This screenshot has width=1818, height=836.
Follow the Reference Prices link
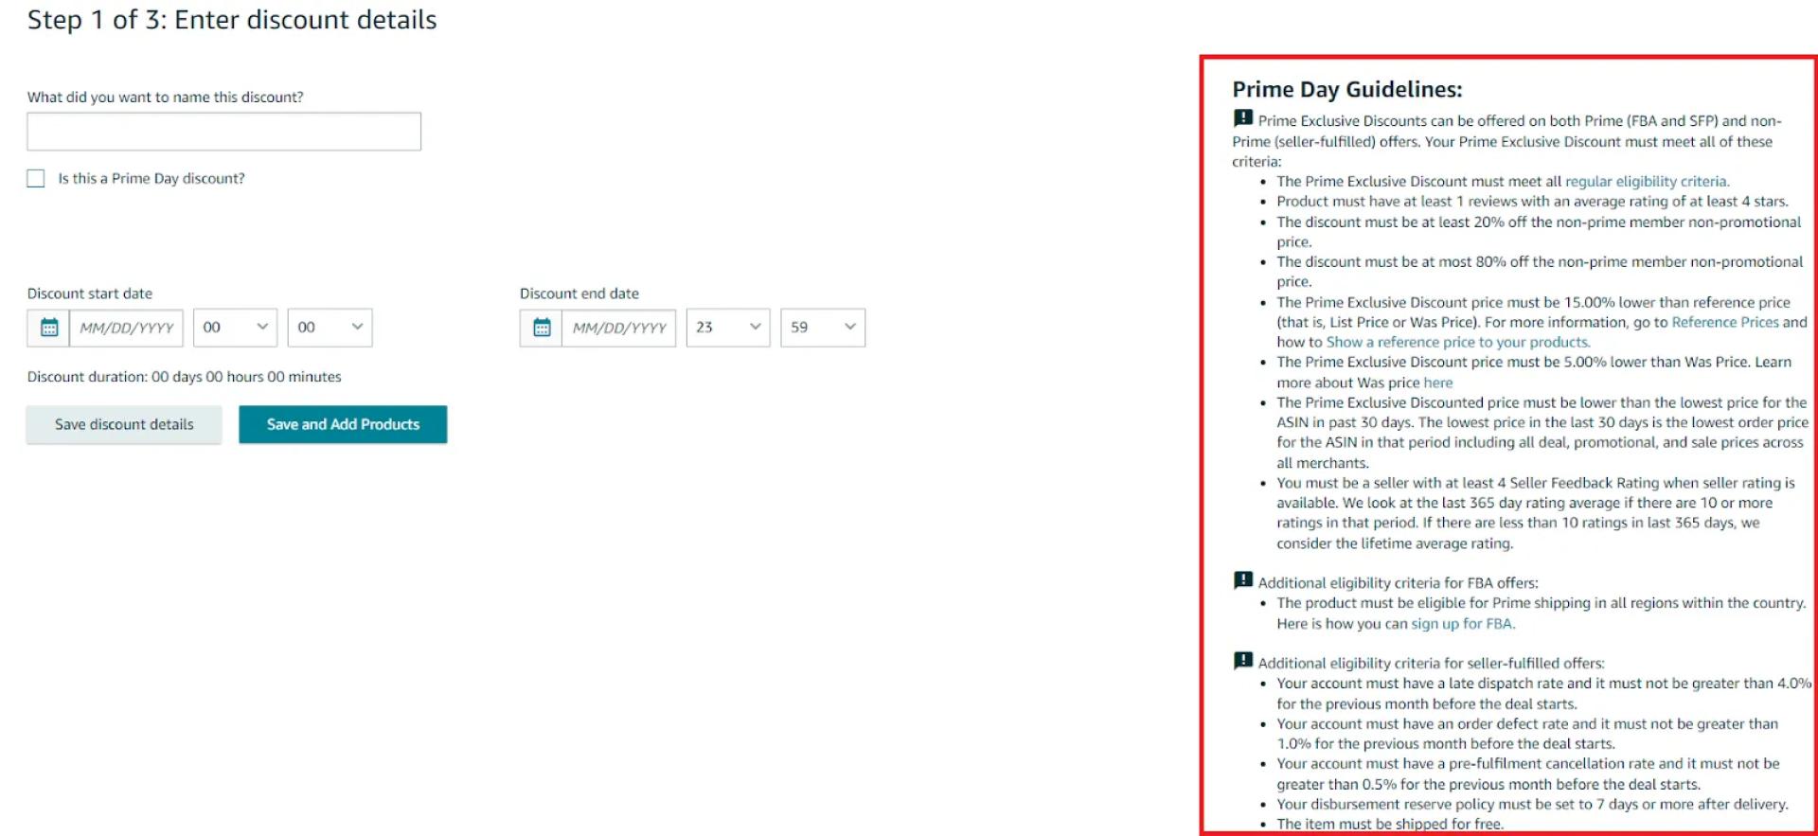pyautogui.click(x=1724, y=323)
